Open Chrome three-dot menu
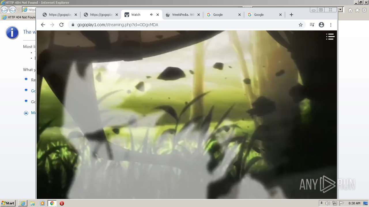 (331, 25)
